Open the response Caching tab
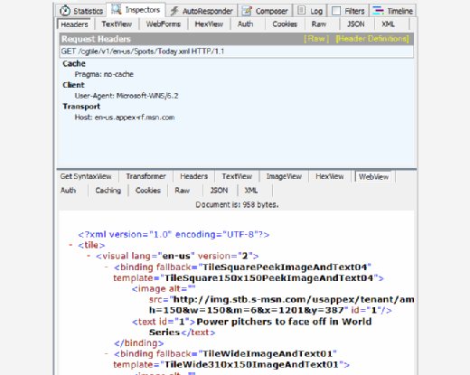The height and width of the screenshot is (375, 470). click(x=108, y=191)
